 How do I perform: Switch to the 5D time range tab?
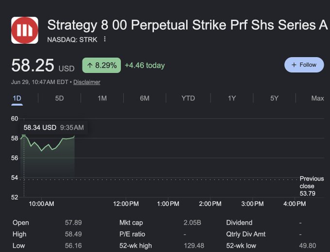(59, 98)
